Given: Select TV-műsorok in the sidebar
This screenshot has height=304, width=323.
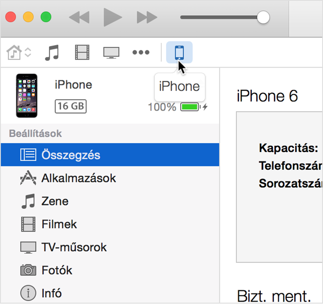Looking at the screenshot, I should [74, 247].
